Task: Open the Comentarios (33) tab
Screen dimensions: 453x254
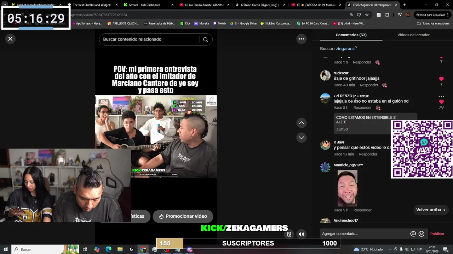Action: [351, 35]
